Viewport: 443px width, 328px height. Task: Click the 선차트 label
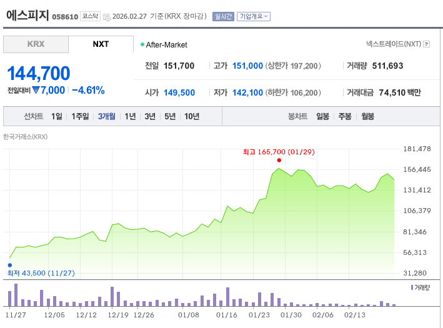point(33,116)
